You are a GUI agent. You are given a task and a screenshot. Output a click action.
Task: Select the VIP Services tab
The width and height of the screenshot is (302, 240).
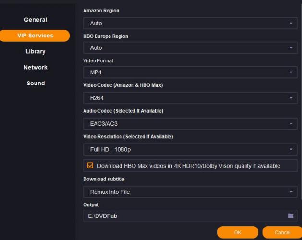(35, 36)
